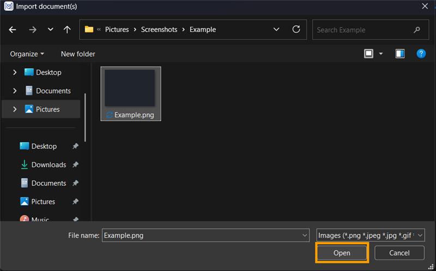Toggle the preview pane icon
Viewport: 436px width, 271px height.
[400, 53]
